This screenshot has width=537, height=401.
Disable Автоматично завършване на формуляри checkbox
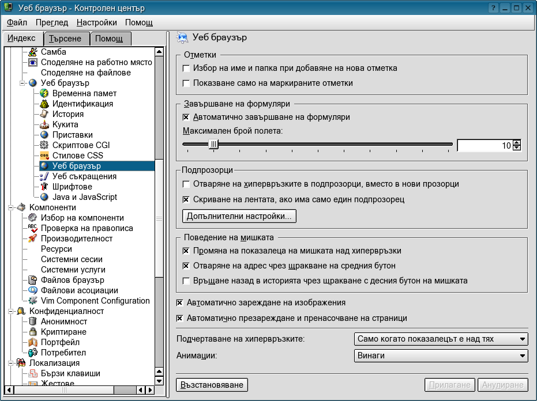coord(186,117)
